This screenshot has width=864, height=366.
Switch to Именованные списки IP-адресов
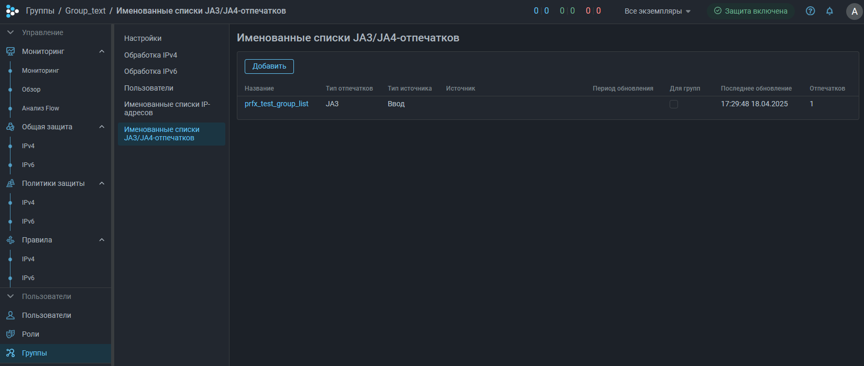click(x=167, y=108)
